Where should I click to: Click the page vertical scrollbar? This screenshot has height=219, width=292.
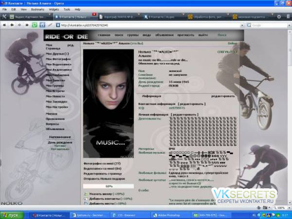click(x=290, y=117)
